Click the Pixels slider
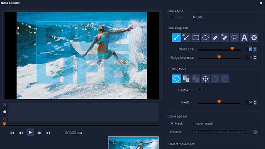The width and height of the screenshot is (265, 149). point(219,103)
